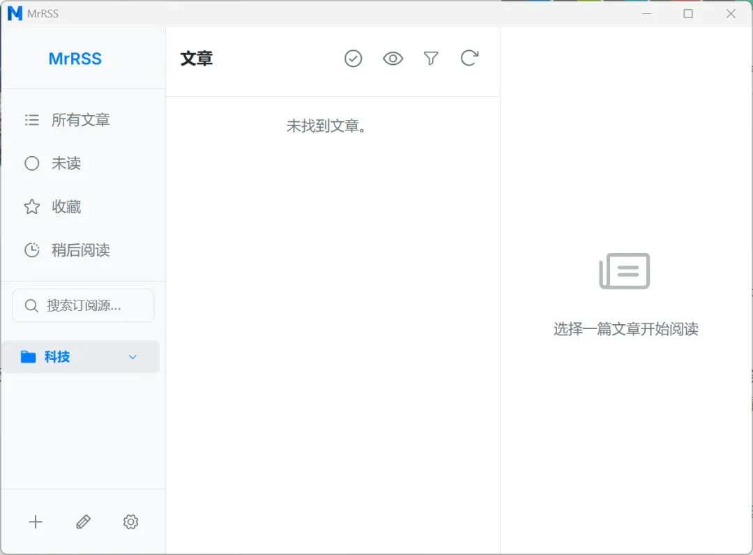Focus the 搜索订阅源 search field
The width and height of the screenshot is (753, 555).
point(83,305)
